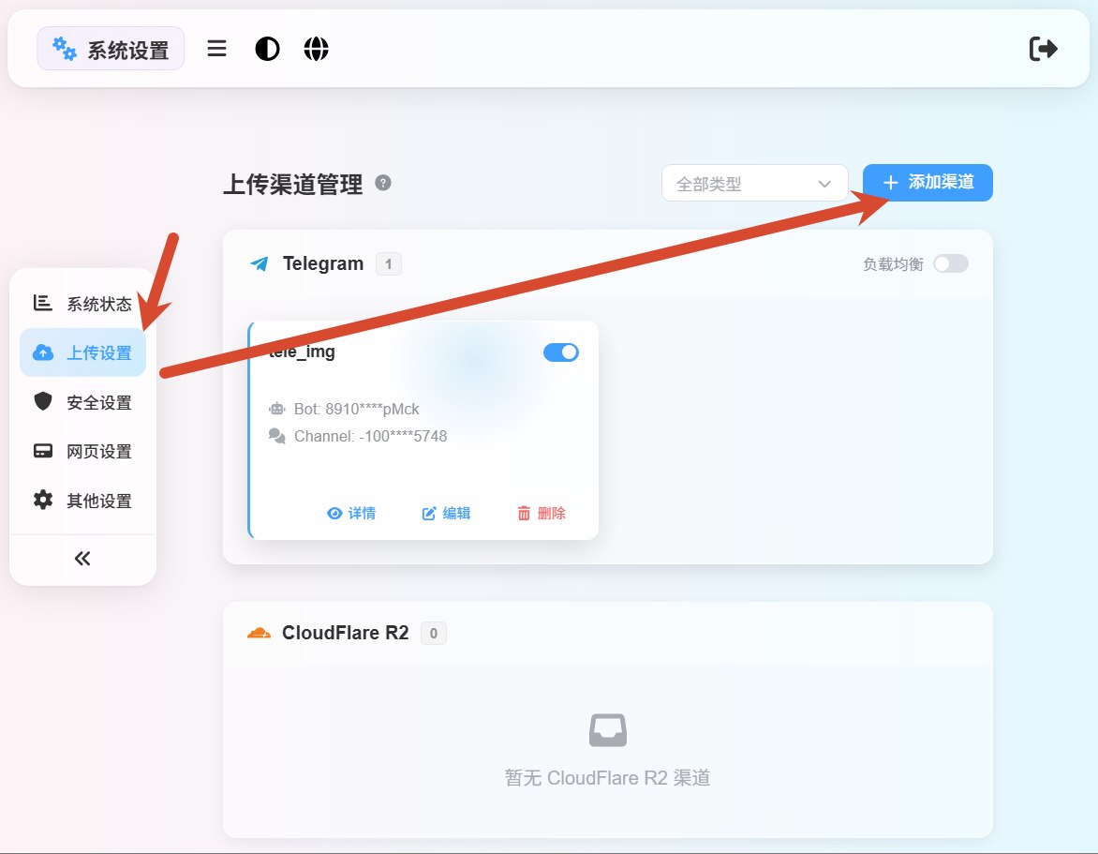Go to 安全设置 sidebar item

click(82, 402)
